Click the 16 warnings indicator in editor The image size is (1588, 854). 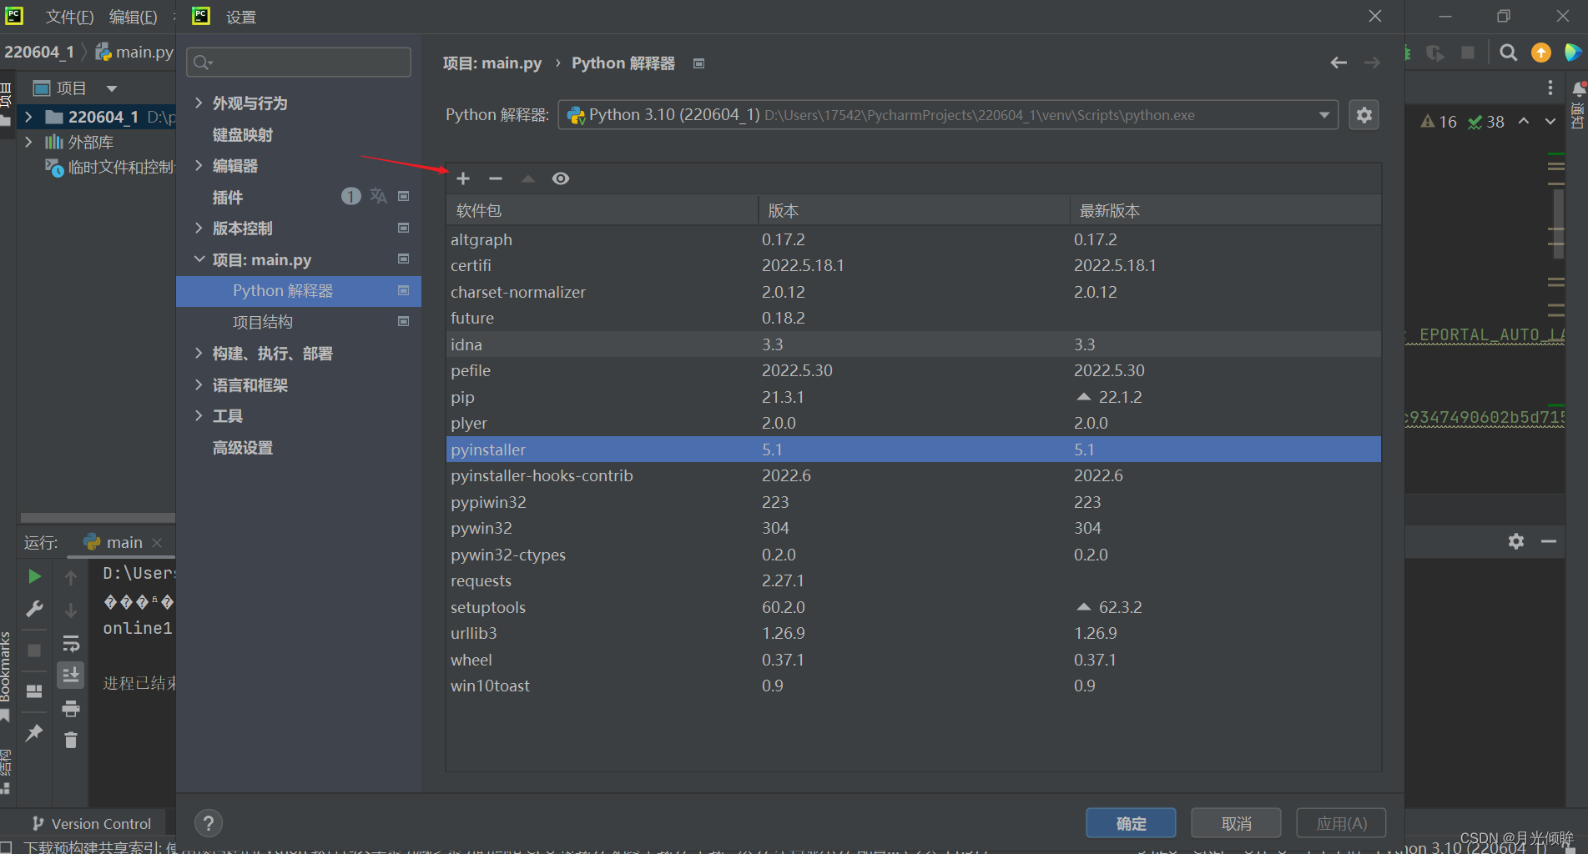click(1439, 122)
